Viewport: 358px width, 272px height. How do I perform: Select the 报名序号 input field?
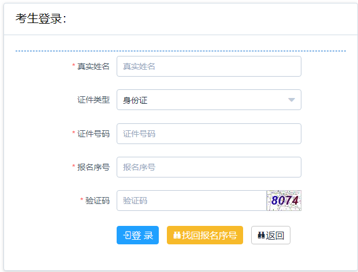pyautogui.click(x=208, y=167)
